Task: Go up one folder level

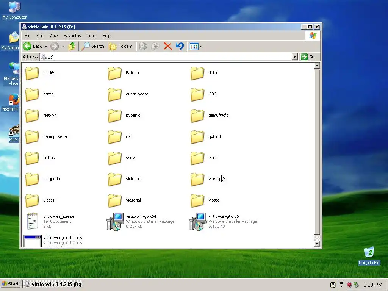Action: click(72, 46)
